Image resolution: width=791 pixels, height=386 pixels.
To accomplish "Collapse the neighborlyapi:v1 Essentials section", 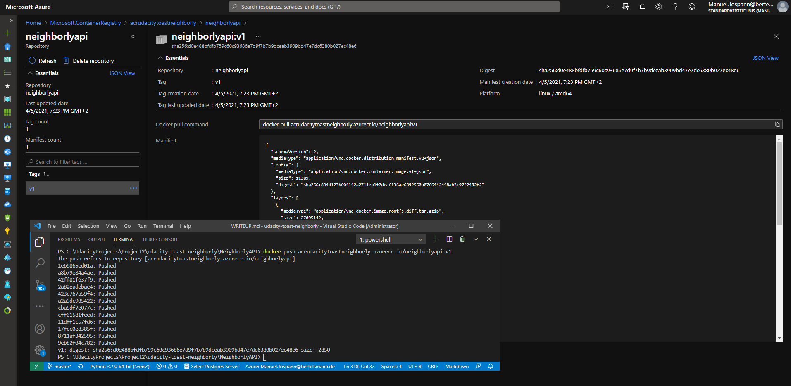I will pos(160,58).
